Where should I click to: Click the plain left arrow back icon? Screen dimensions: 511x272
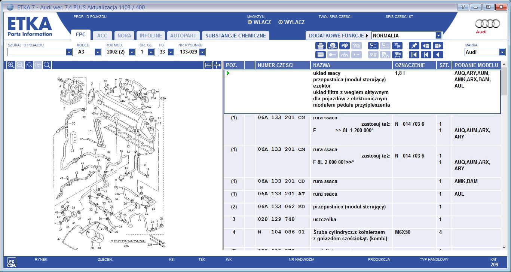(x=438, y=55)
